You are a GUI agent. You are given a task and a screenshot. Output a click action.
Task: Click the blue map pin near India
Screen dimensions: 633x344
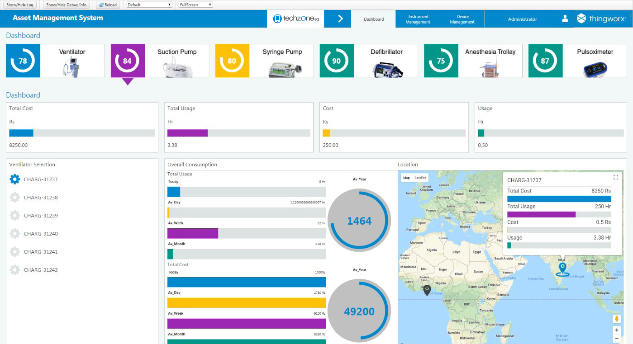click(x=562, y=269)
